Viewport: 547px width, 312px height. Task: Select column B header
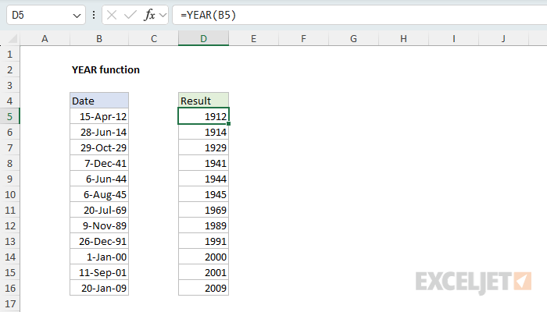pyautogui.click(x=99, y=38)
